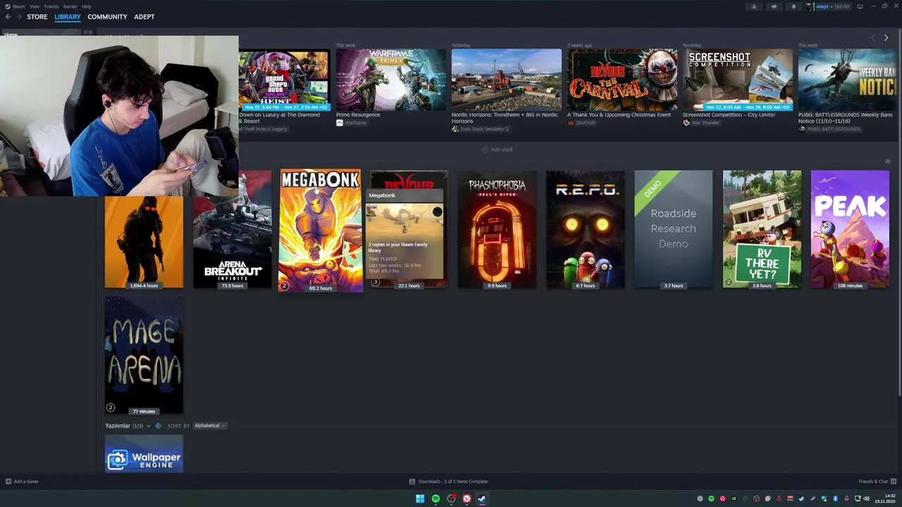Open Downloads status link
Image resolution: width=902 pixels, height=507 pixels.
(449, 482)
